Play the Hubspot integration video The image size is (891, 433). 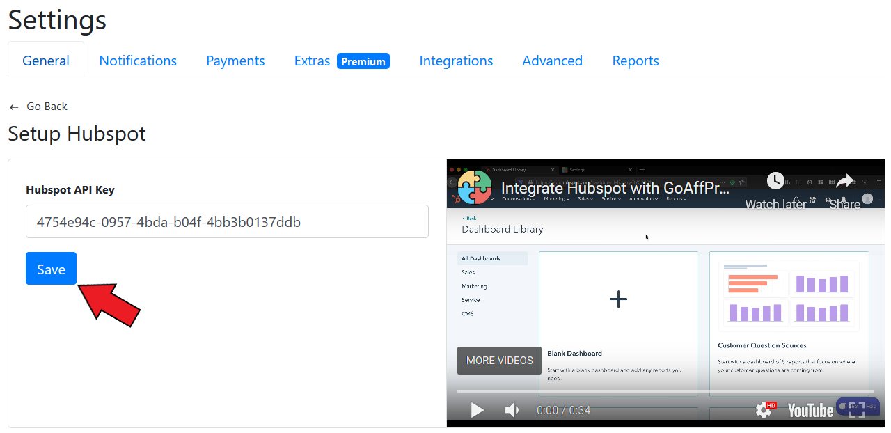478,410
